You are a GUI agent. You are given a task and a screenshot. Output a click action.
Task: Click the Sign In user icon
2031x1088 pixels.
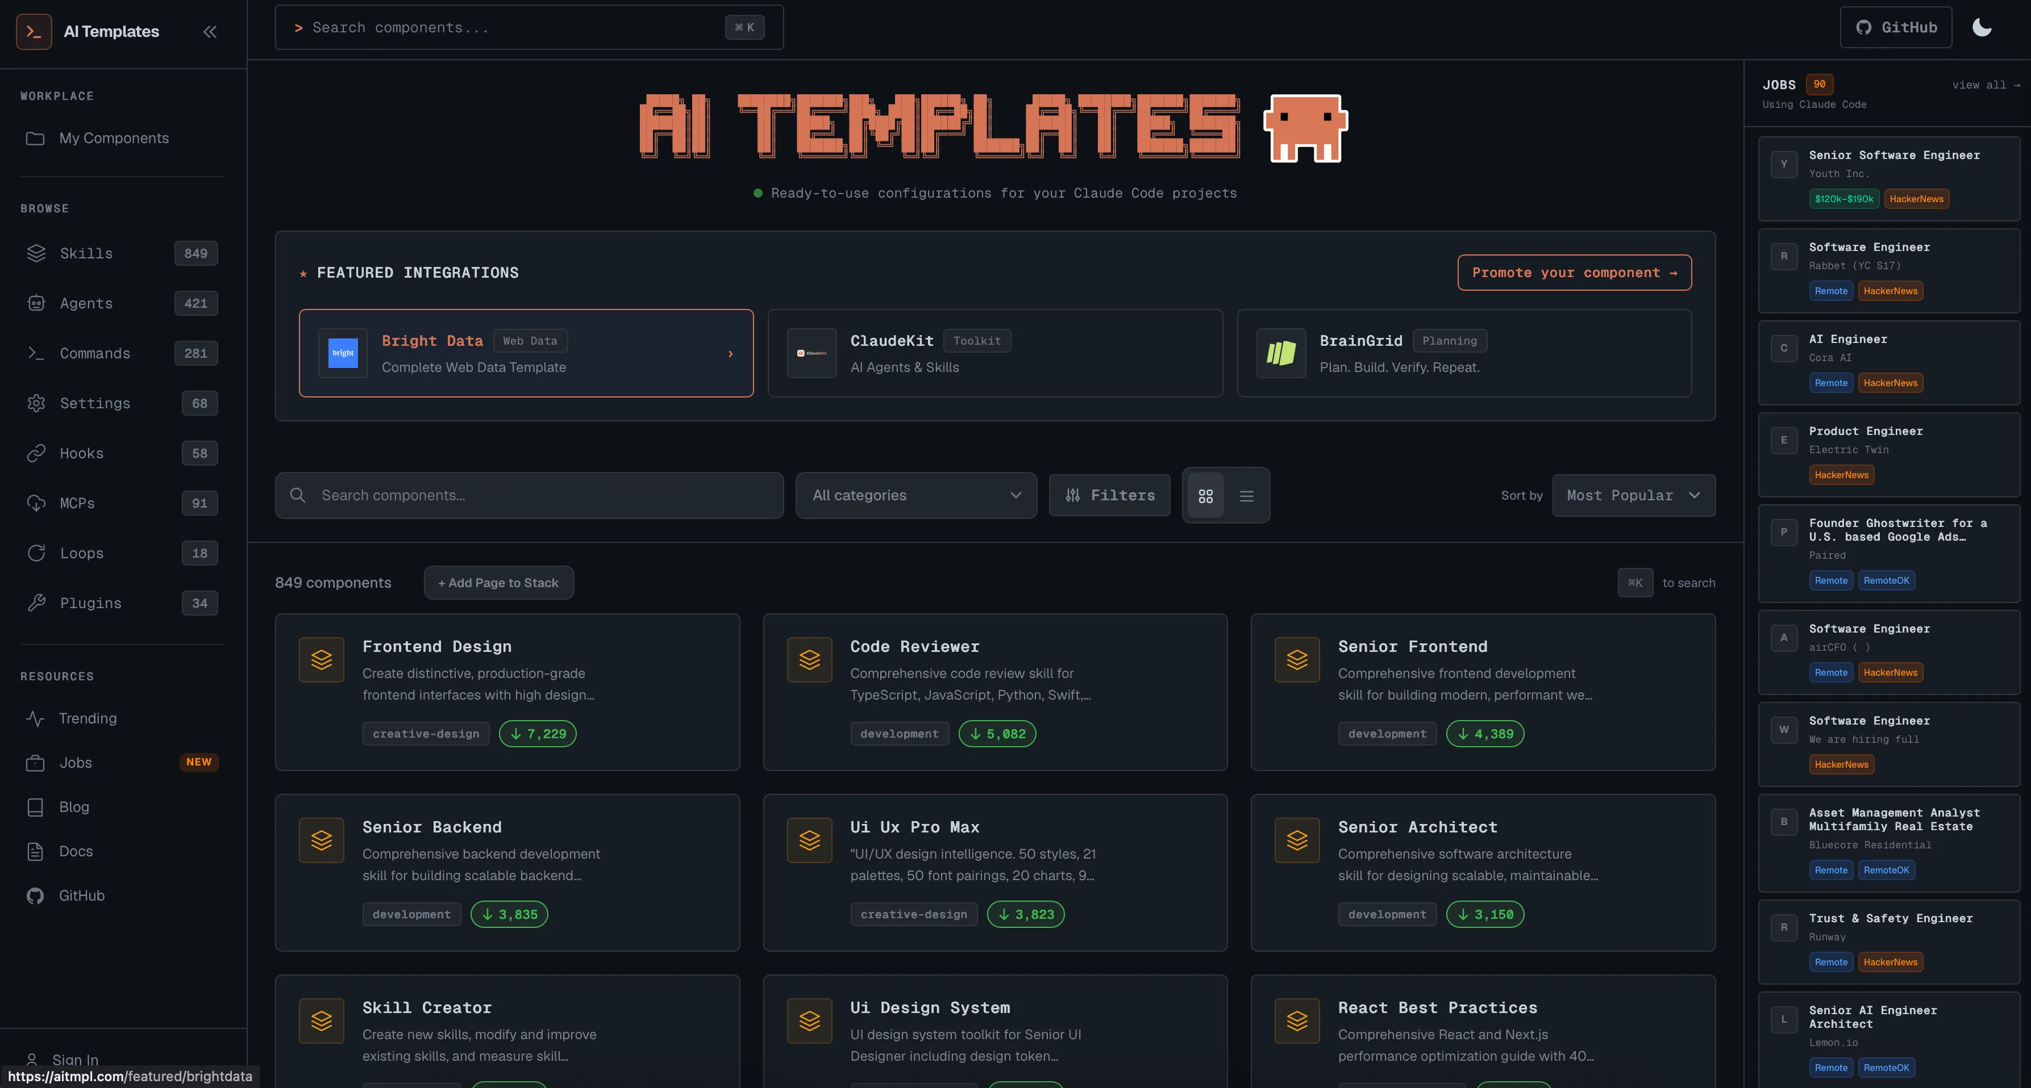click(x=32, y=1060)
